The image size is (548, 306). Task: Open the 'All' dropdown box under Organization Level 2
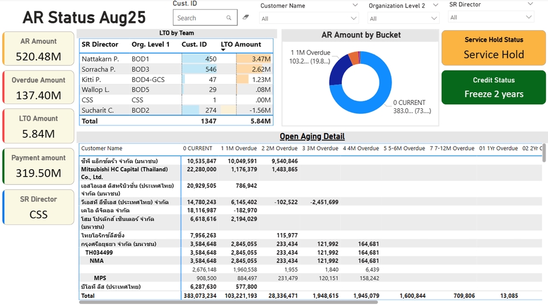[404, 19]
